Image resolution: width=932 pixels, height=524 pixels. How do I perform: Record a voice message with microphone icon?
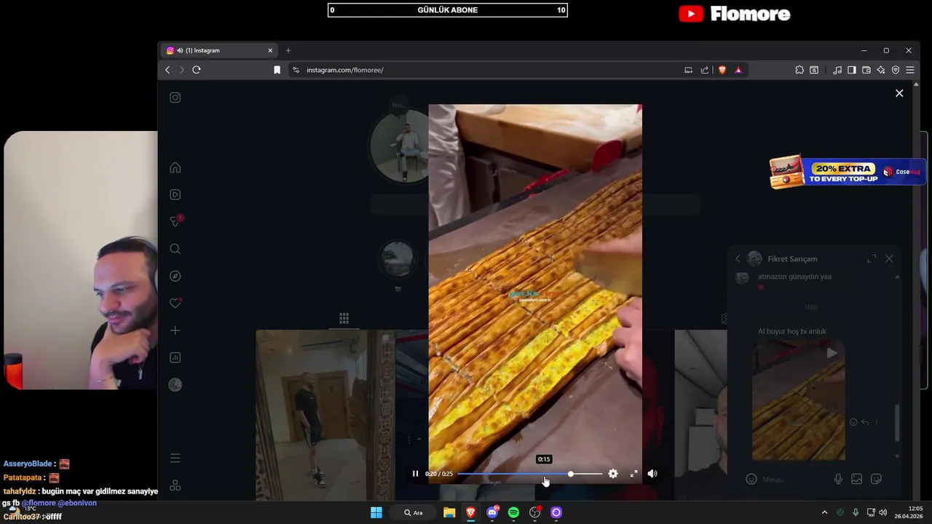pyautogui.click(x=838, y=479)
